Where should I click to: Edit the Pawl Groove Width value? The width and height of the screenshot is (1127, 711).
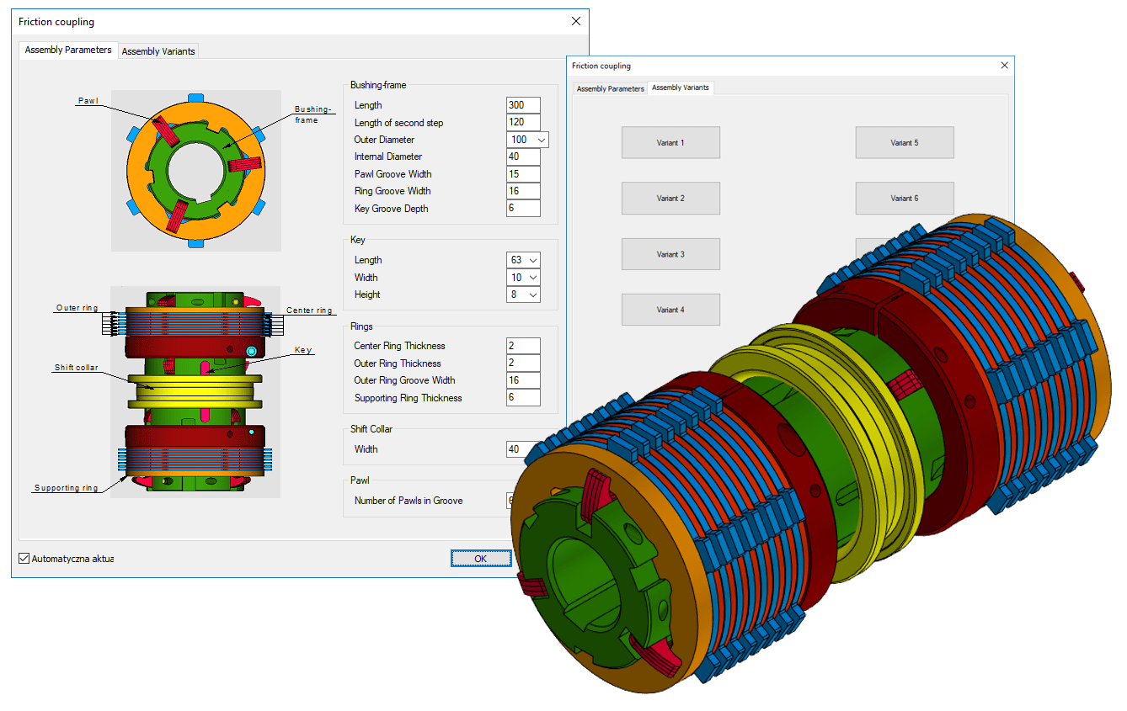pyautogui.click(x=523, y=174)
